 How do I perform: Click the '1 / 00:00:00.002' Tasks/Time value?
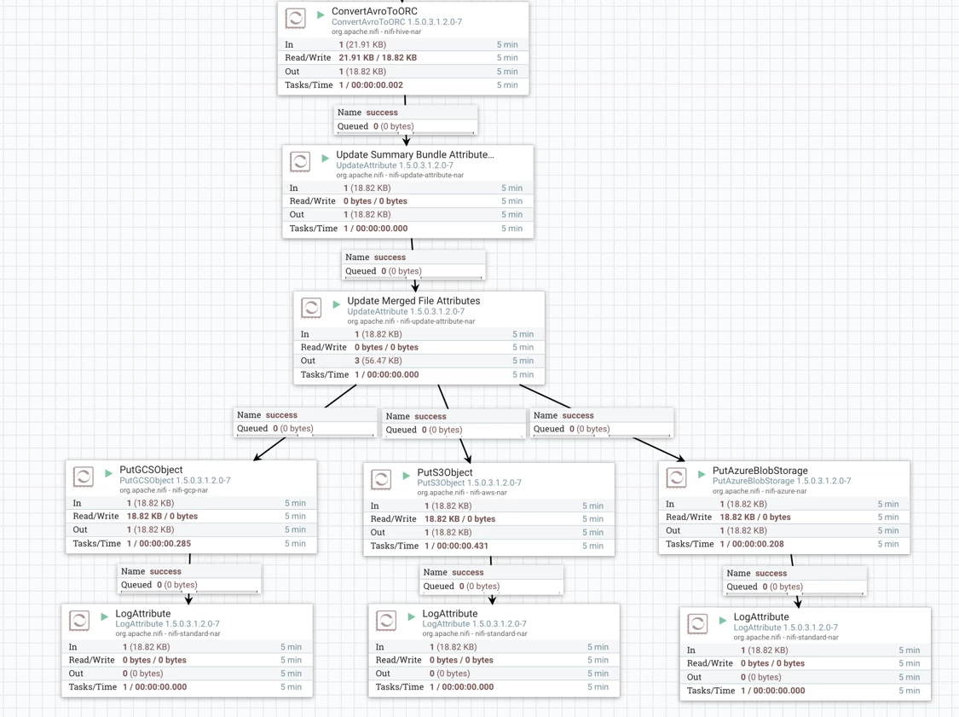371,85
